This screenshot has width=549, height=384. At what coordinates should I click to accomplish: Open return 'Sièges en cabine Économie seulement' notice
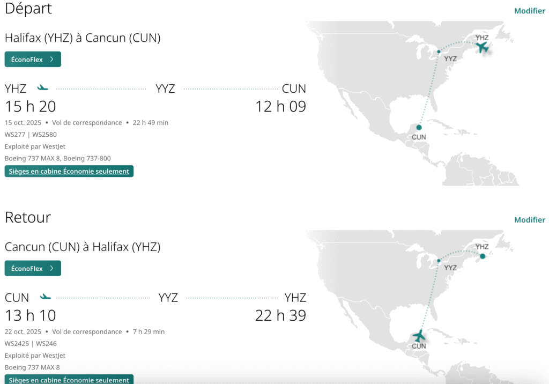(x=69, y=380)
